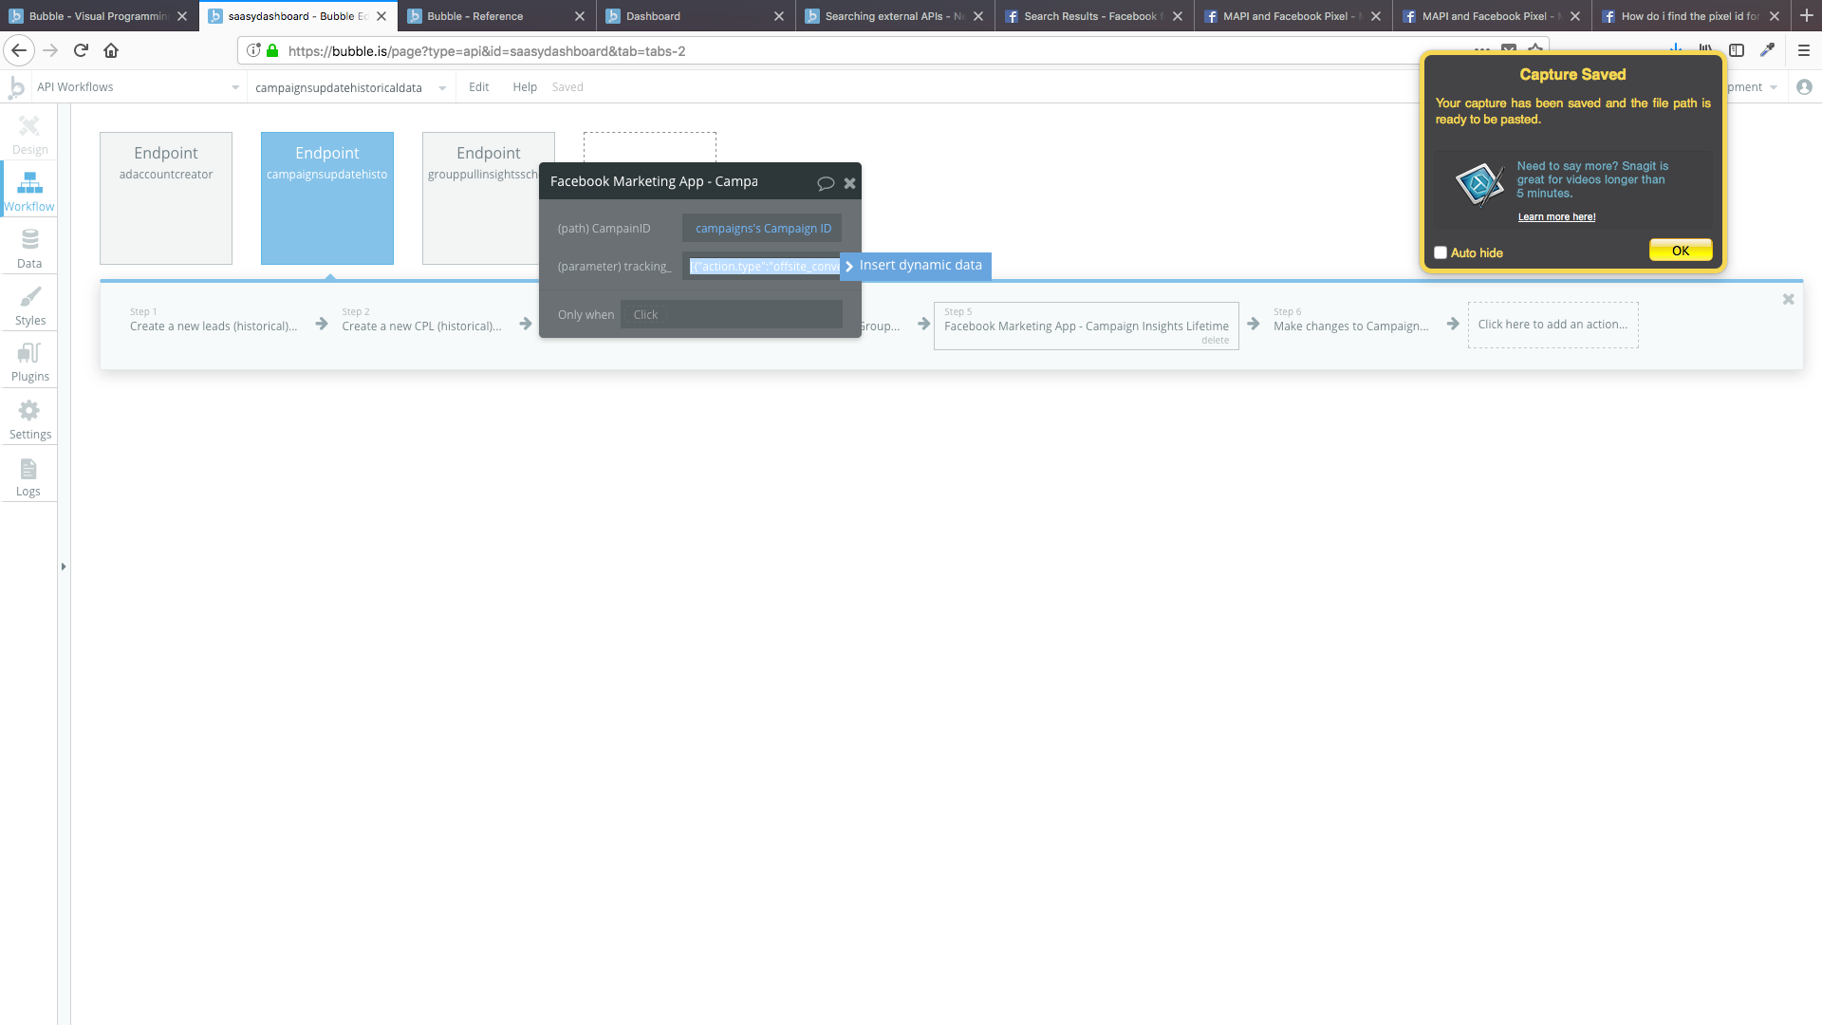Open the Logs section
This screenshot has height=1025, width=1822.
click(x=28, y=476)
